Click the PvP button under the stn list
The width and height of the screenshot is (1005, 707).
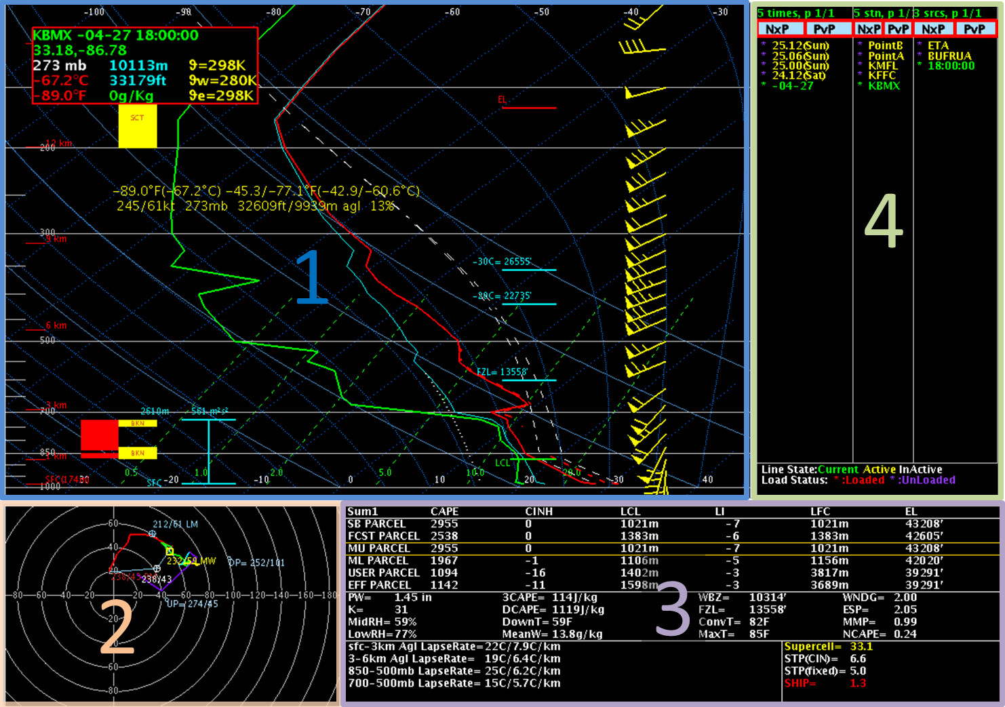(x=898, y=28)
